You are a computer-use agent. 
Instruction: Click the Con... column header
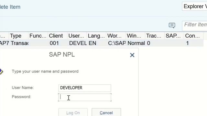(194, 36)
